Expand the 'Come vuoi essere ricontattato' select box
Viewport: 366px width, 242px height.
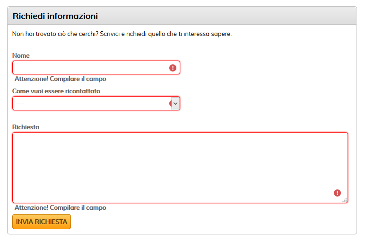pyautogui.click(x=96, y=103)
